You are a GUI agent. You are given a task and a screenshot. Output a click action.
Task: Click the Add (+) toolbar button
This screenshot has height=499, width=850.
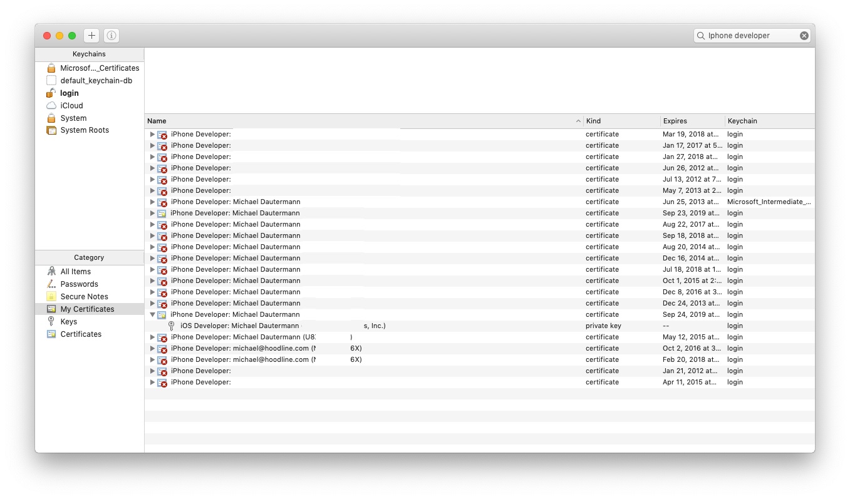point(91,35)
